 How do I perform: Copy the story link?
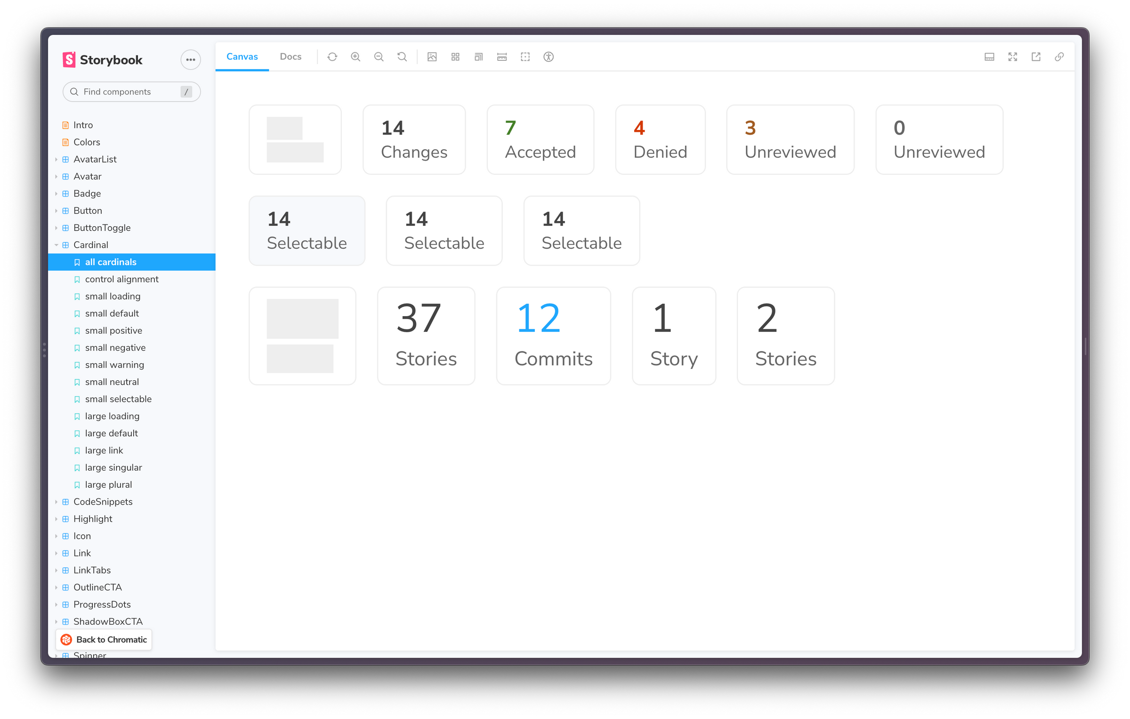coord(1060,57)
